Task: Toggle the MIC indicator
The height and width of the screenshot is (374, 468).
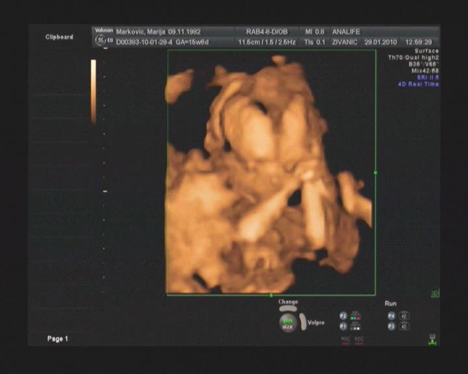Action: coord(345,340)
